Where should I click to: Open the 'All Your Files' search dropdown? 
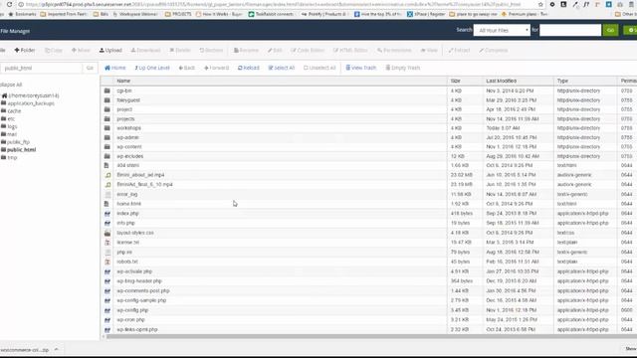(502, 30)
